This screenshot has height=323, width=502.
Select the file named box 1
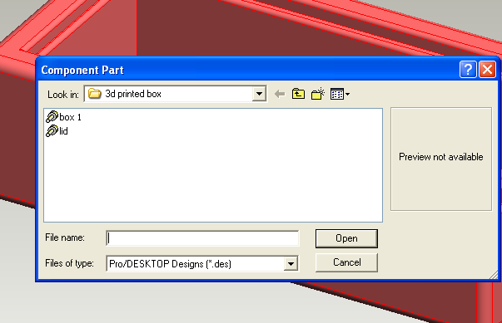(x=71, y=117)
